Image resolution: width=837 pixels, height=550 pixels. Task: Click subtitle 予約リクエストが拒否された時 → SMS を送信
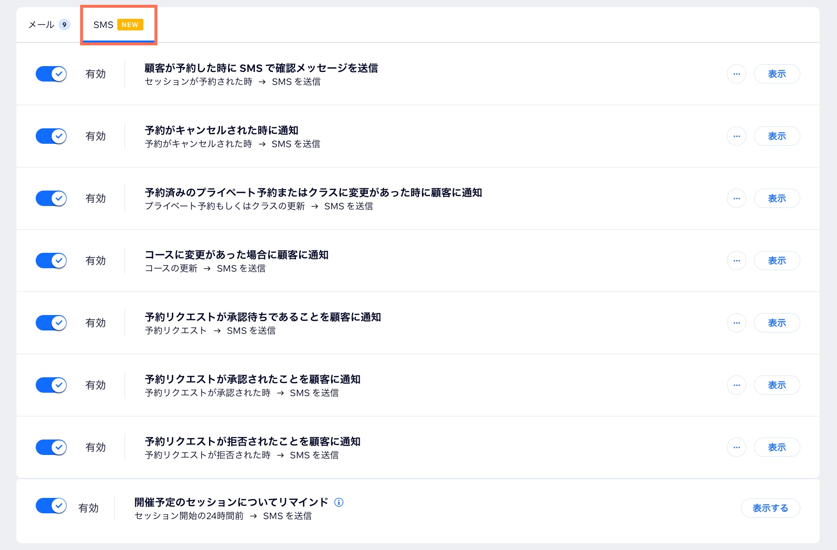242,455
